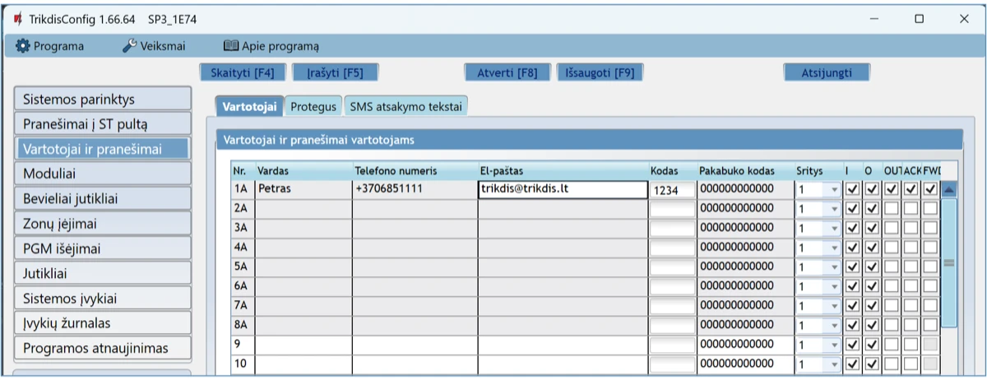Click the scroll up arrow in users table
This screenshot has height=380, width=987.
point(948,189)
